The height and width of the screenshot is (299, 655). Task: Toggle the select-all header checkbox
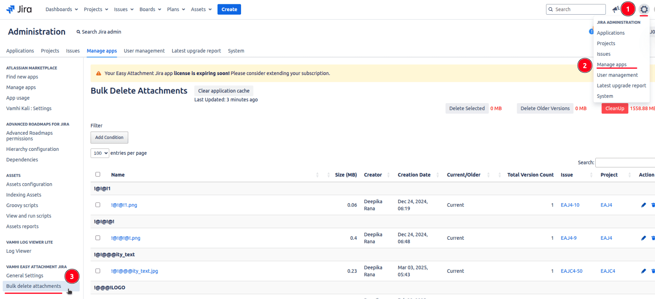(98, 174)
